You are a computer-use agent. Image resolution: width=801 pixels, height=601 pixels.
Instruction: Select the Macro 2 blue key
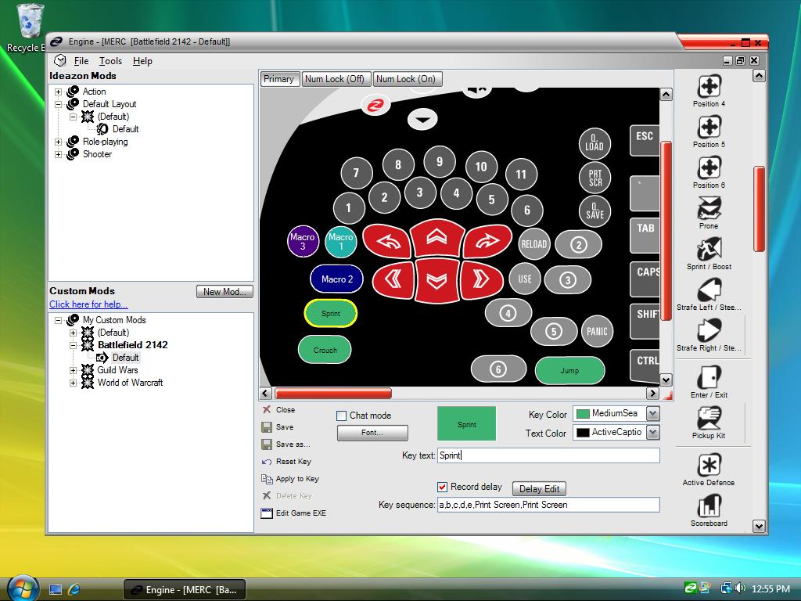(336, 279)
